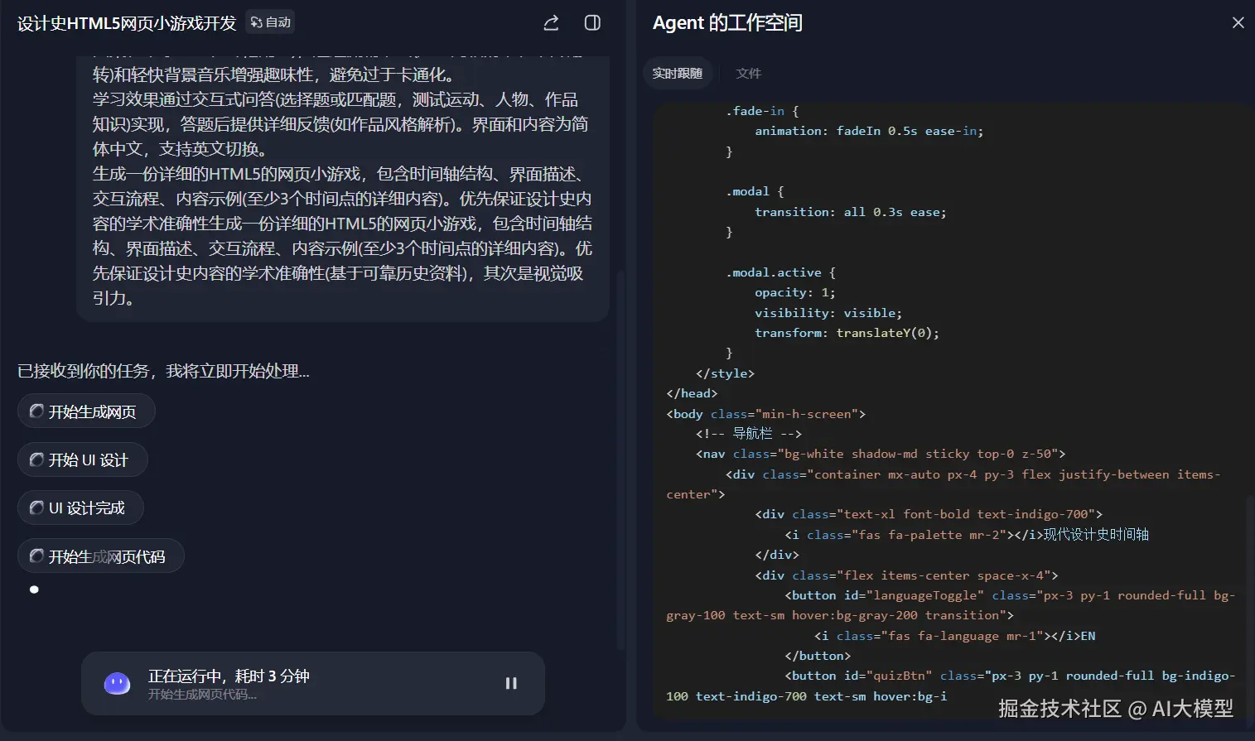Click the <nav class="bg-white shadow-md line
The image size is (1255, 741).
[881, 454]
